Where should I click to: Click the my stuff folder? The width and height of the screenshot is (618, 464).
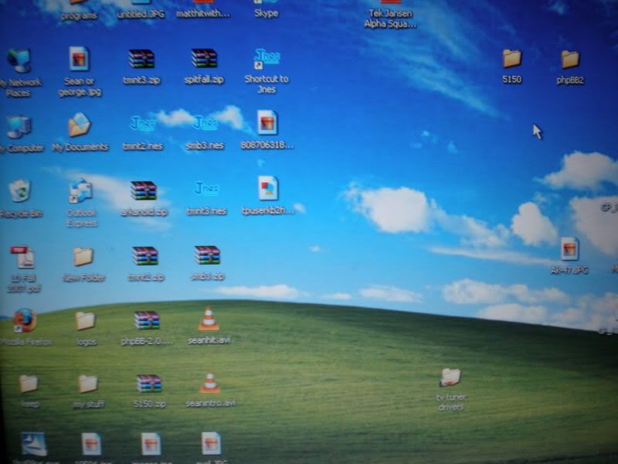pyautogui.click(x=88, y=384)
